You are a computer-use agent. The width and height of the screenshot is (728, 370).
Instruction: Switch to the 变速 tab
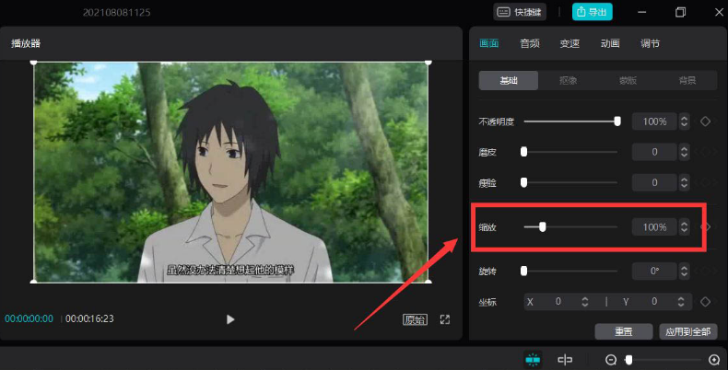(x=569, y=43)
